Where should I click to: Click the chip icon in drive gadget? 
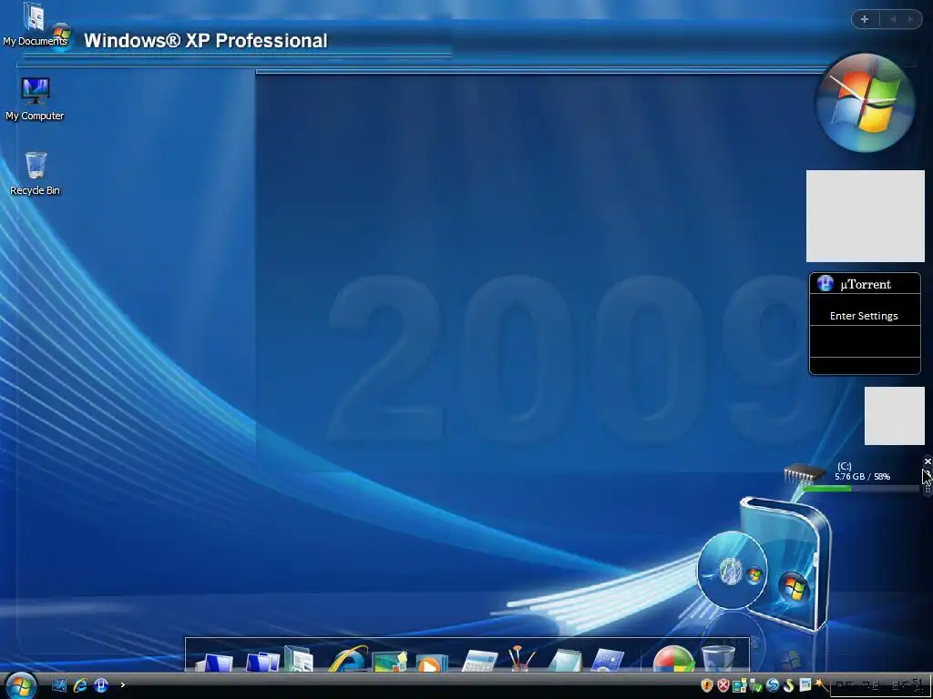805,473
